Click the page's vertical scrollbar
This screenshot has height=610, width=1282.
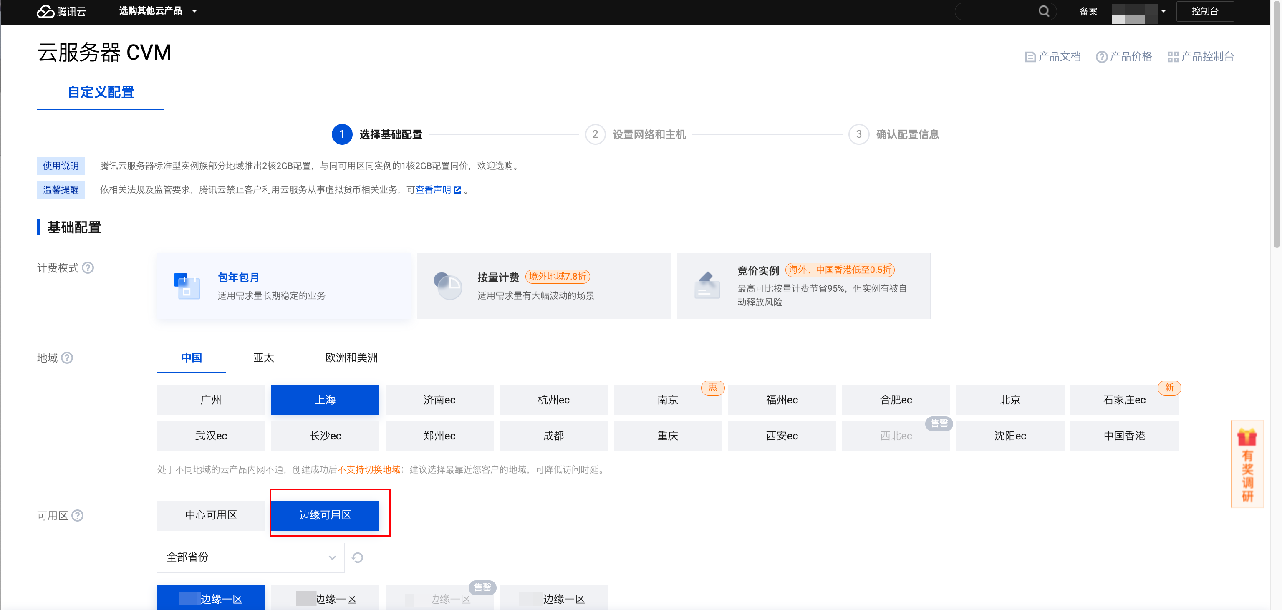[x=1277, y=124]
